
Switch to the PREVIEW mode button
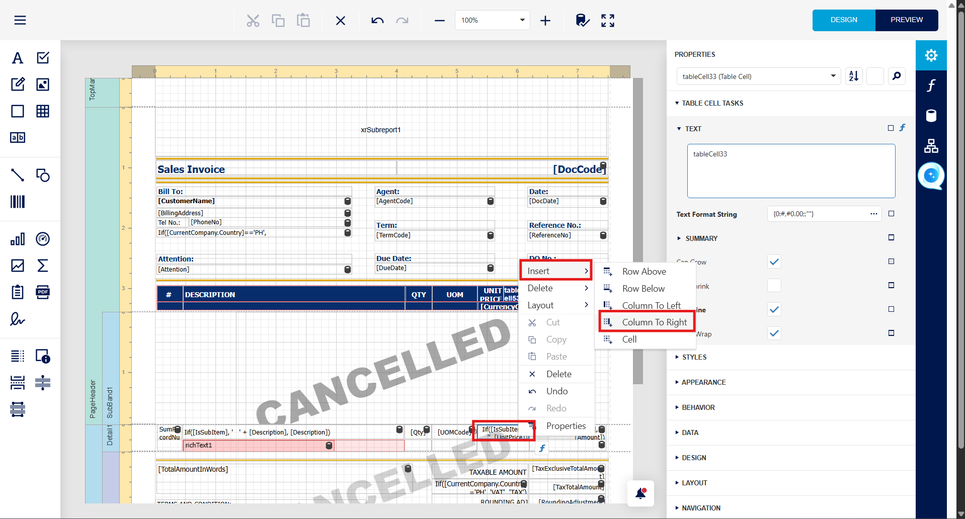point(907,20)
